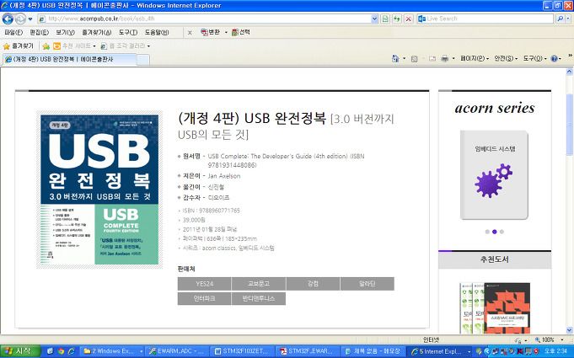The height and width of the screenshot is (358, 574).
Task: Open the dropdown arrow next to 변환
Action: 226,33
